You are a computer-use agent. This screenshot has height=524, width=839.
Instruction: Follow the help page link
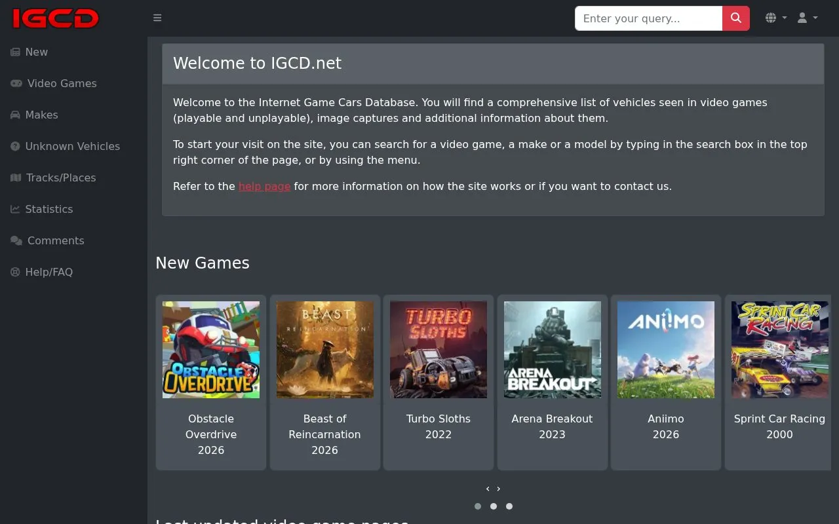[x=264, y=186]
